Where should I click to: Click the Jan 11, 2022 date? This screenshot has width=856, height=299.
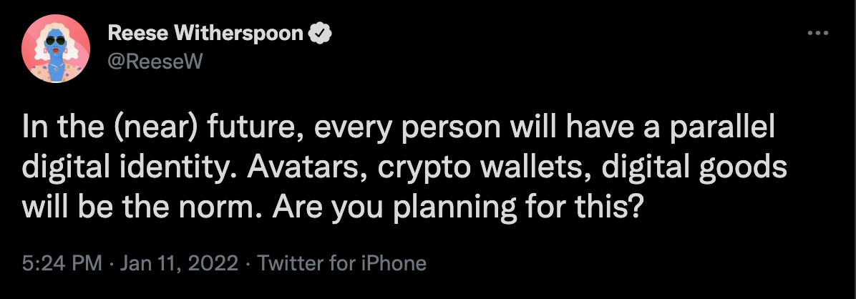pos(178,263)
